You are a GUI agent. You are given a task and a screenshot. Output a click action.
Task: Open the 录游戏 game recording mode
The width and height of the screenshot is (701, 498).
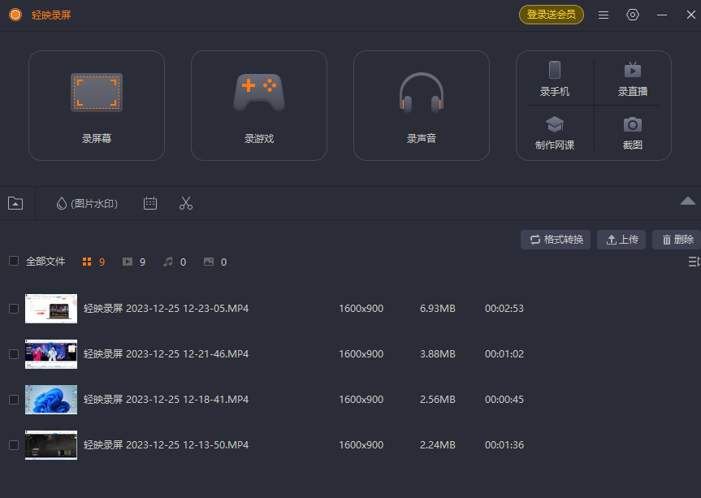point(258,106)
